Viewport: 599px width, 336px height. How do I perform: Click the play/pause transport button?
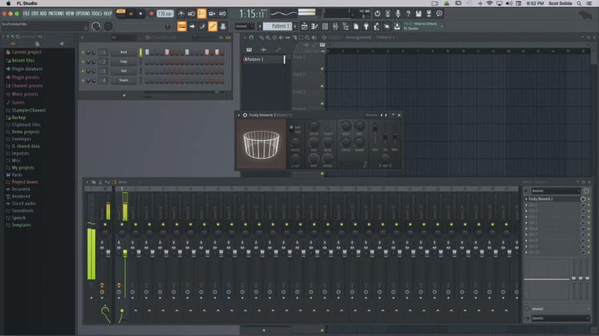tap(131, 14)
